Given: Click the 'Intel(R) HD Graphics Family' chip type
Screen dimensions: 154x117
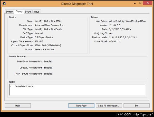Looking at the screenshot, I should (48, 29).
